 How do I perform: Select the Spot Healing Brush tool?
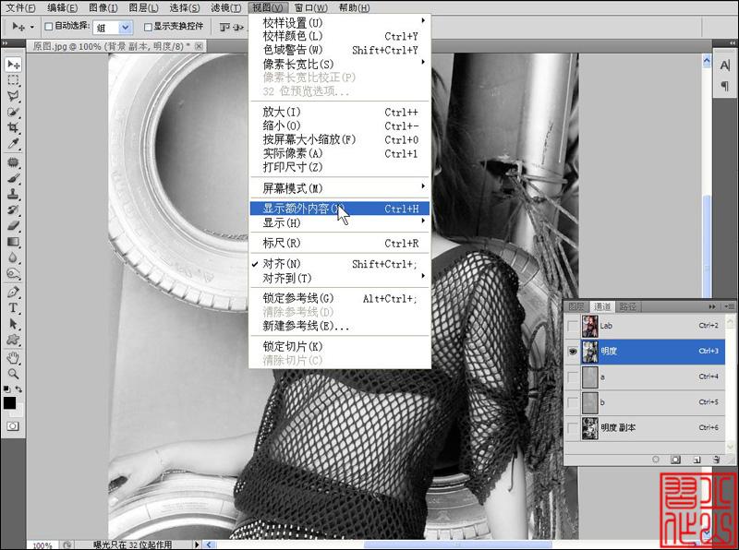13,162
